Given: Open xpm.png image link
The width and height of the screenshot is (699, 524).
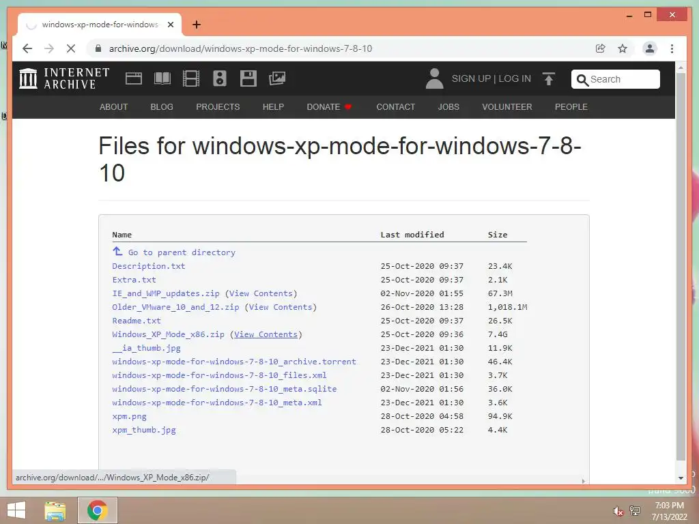Looking at the screenshot, I should (129, 416).
